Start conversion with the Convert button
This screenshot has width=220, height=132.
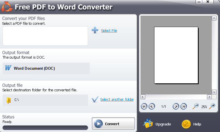[x=113, y=123]
